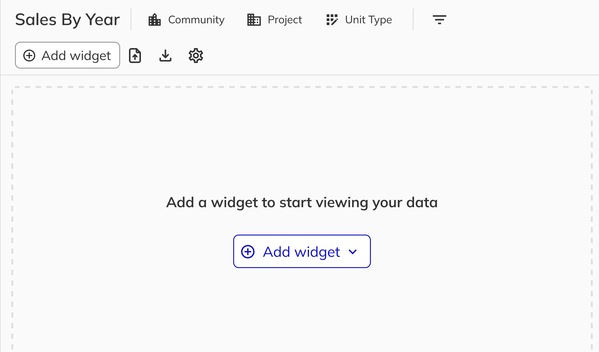Open the filter list icon
Screen dimensions: 599x352
click(440, 20)
